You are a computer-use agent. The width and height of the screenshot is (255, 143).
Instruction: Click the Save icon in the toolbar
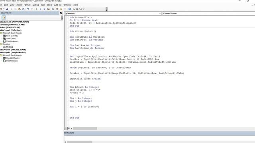pyautogui.click(x=7, y=9)
